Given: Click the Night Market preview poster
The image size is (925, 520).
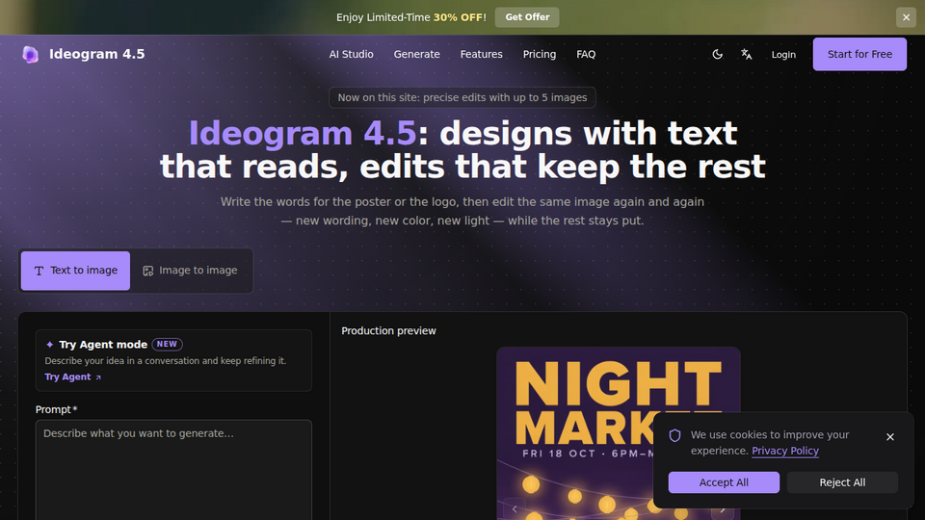Looking at the screenshot, I should pyautogui.click(x=619, y=433).
